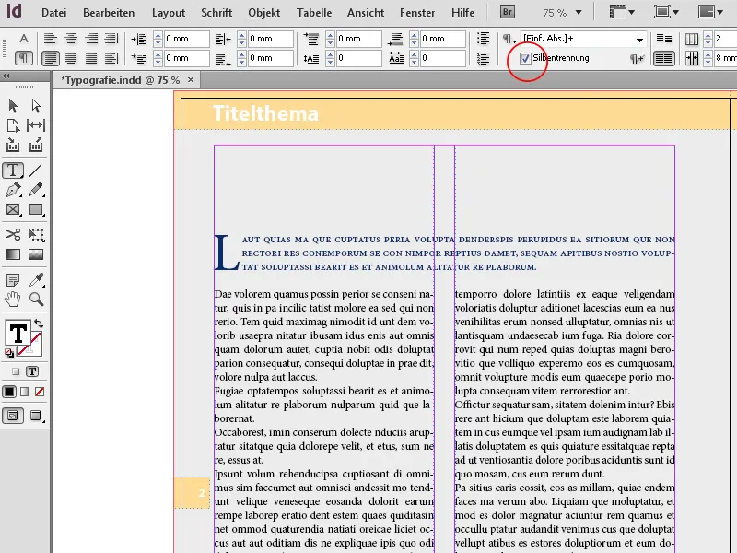Open view options dropdown

pos(621,12)
